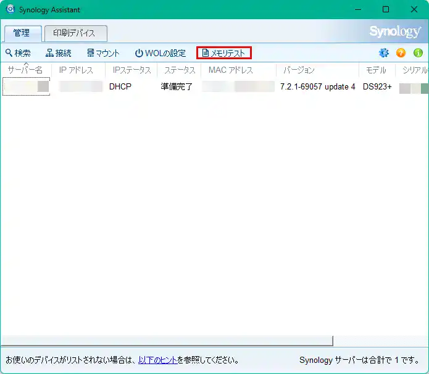Click the Synology Assistant title bar app icon
Viewport: 429px width, 374px height.
(10, 10)
